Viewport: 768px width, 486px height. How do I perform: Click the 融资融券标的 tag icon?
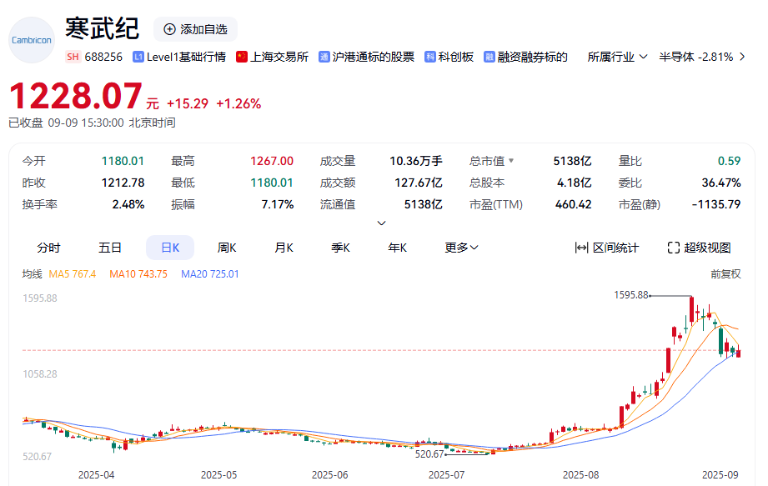tap(489, 57)
